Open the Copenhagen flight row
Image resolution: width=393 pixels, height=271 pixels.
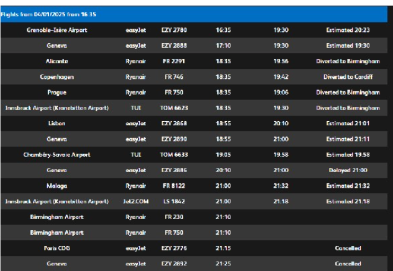point(56,78)
